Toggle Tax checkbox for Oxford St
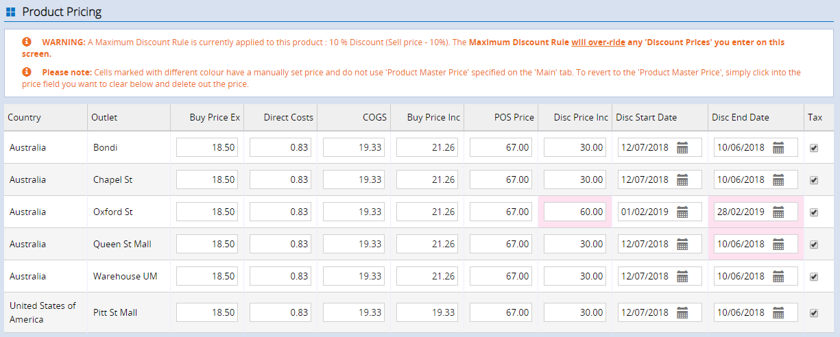 coord(814,212)
